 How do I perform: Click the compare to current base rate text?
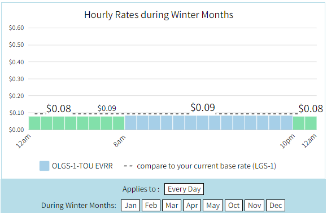pyautogui.click(x=207, y=166)
